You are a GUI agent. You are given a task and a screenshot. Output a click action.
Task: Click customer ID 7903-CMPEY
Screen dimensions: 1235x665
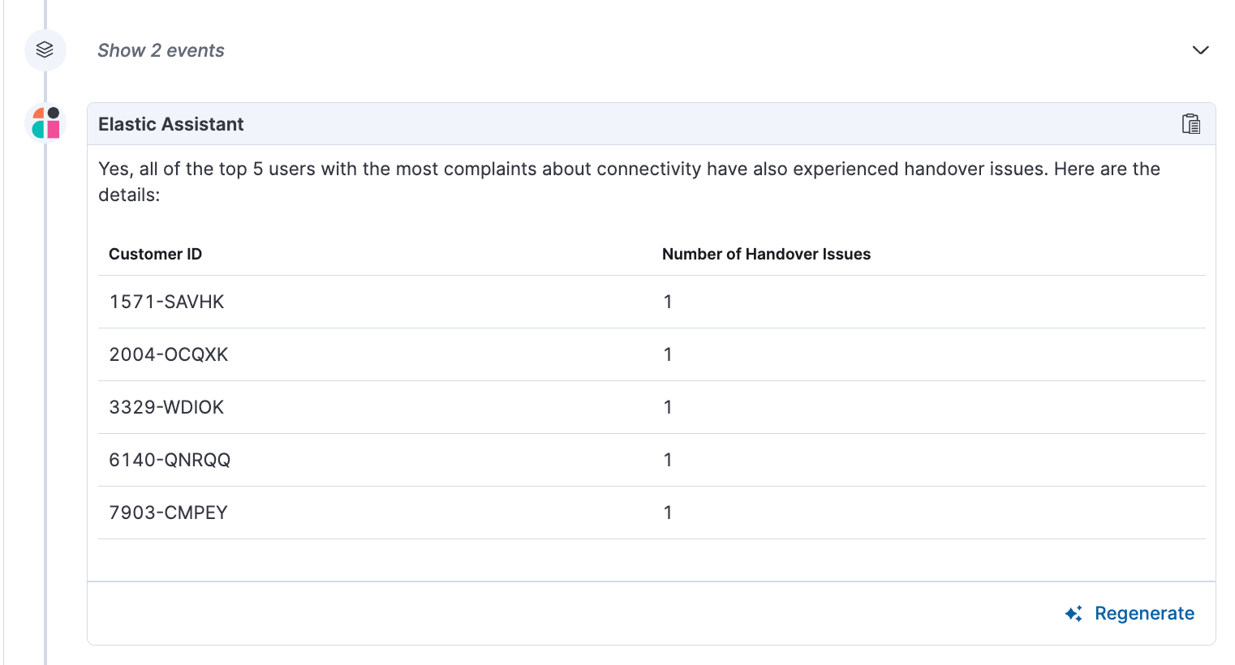pos(168,513)
